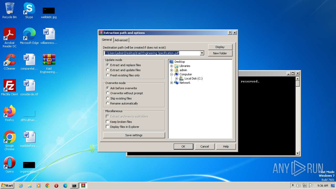Launch CCleaner from the desktop
336x189 pixels.
9,62
